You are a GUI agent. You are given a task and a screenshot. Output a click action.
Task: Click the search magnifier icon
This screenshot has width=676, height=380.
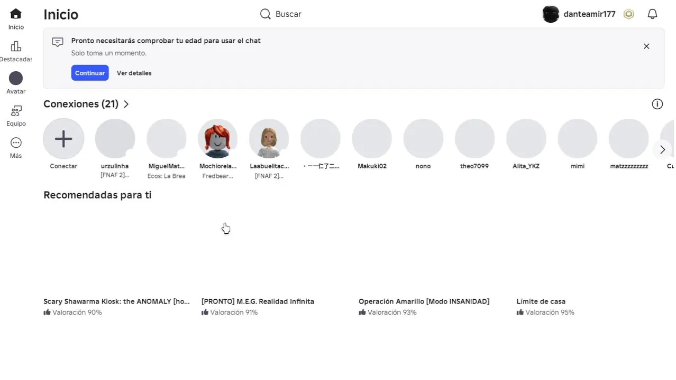tap(266, 14)
